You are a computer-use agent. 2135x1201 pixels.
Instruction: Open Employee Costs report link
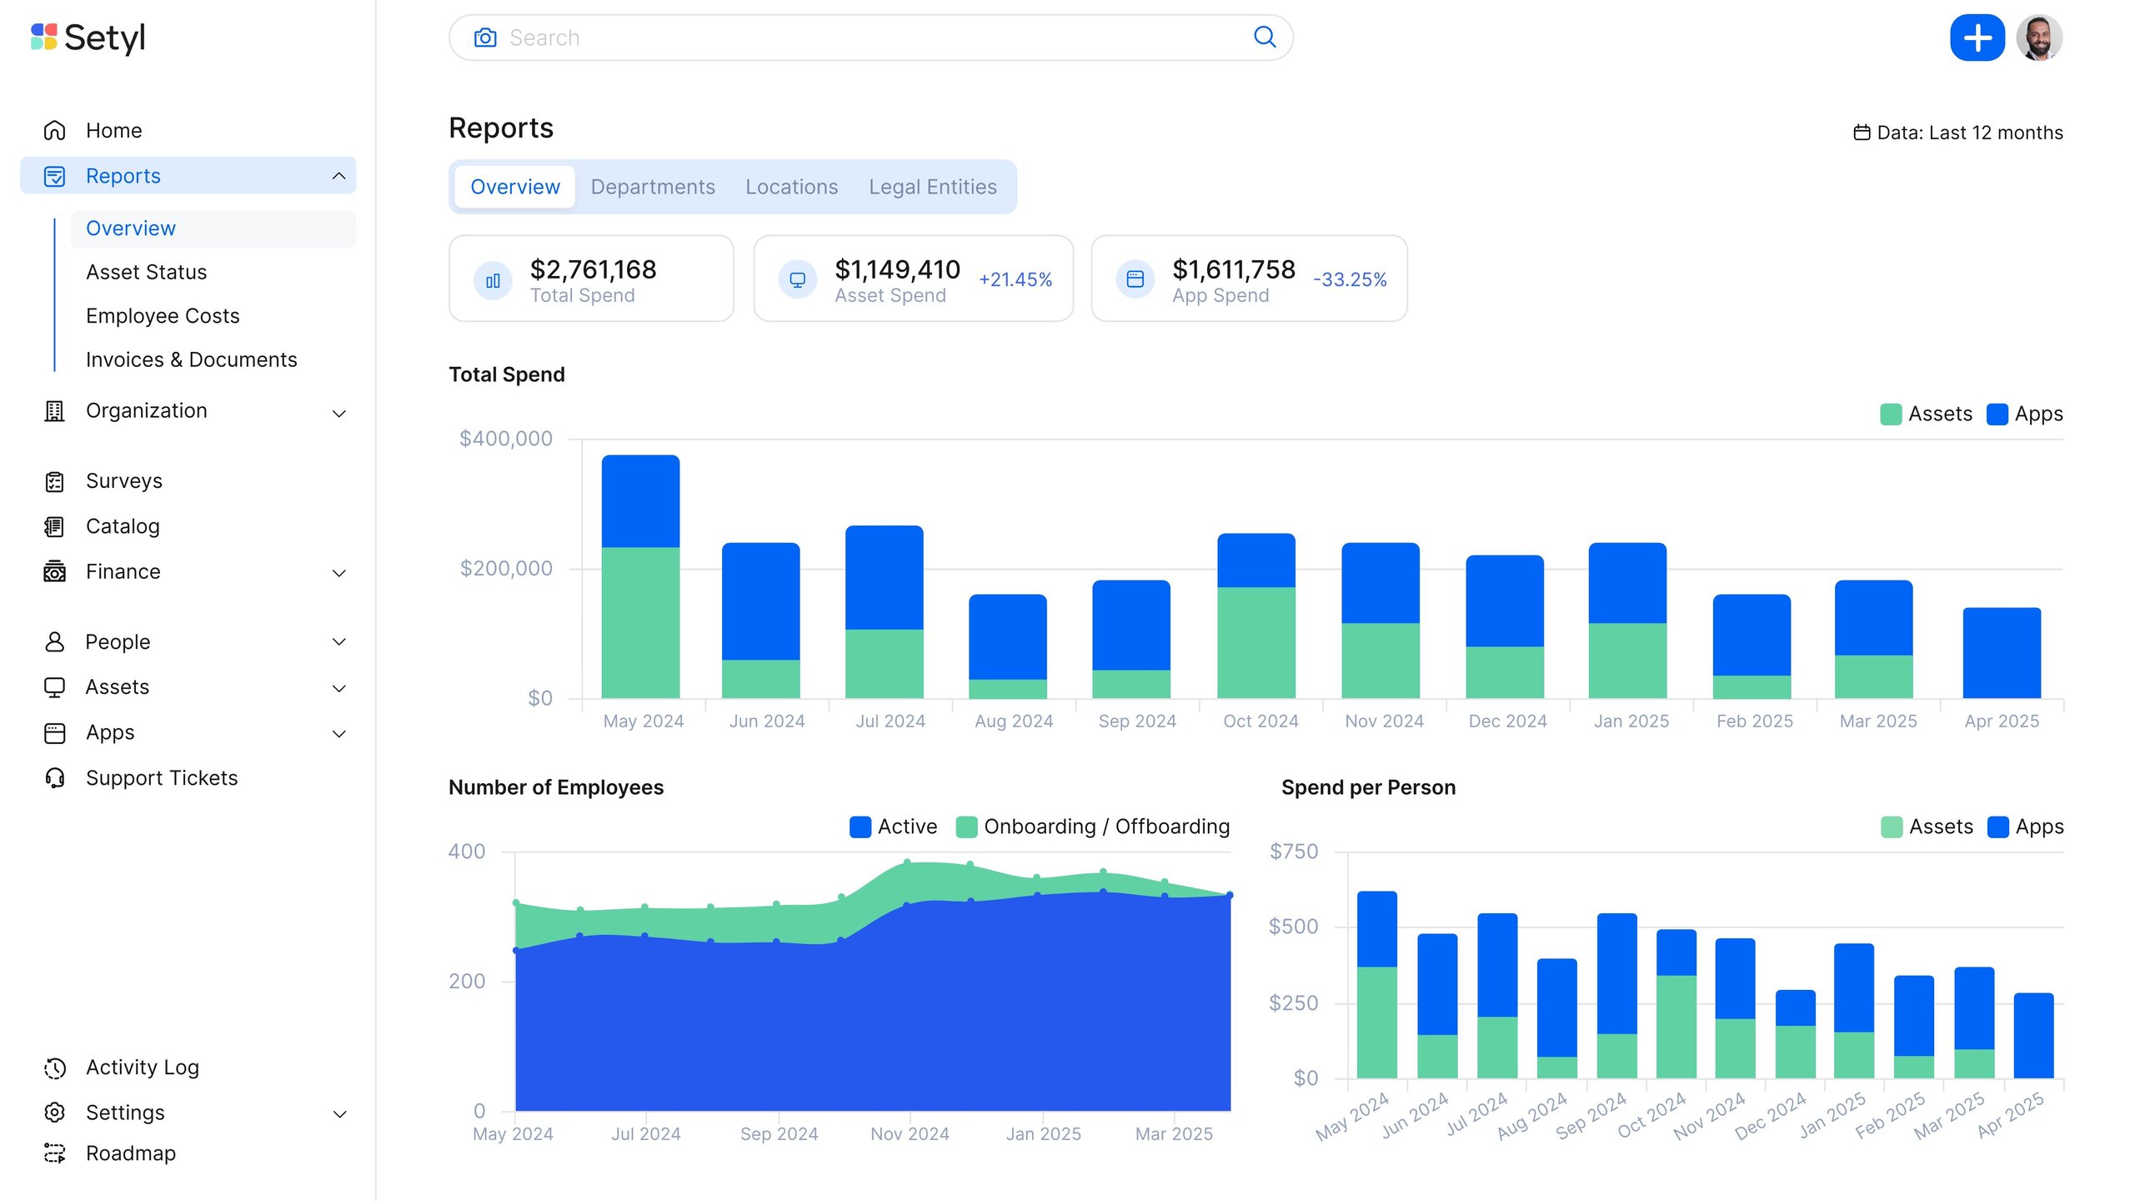pyautogui.click(x=163, y=316)
